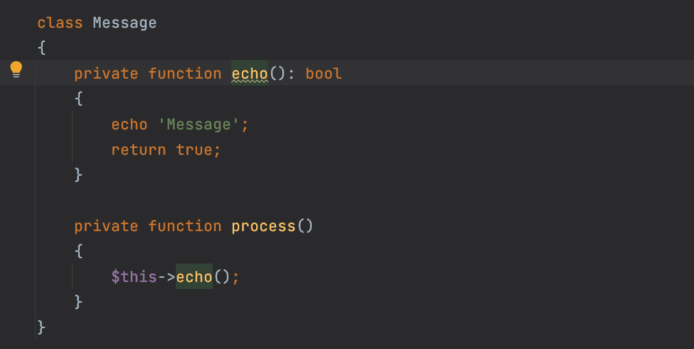Click the bool return type
Viewport: 694px width, 349px height.
[324, 74]
